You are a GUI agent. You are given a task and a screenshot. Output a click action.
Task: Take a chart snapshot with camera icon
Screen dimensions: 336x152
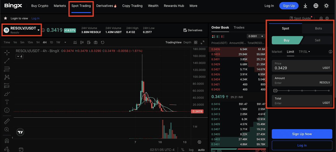96,42
